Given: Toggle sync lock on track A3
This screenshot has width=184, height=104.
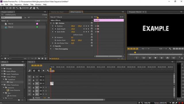Looking at the screenshot, I should [41, 94].
